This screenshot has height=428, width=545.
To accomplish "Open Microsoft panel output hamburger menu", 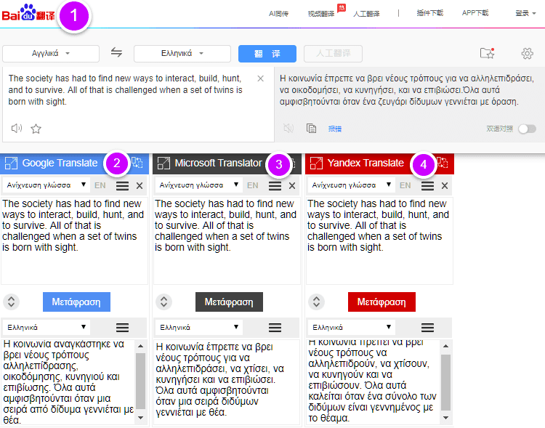I will point(275,328).
